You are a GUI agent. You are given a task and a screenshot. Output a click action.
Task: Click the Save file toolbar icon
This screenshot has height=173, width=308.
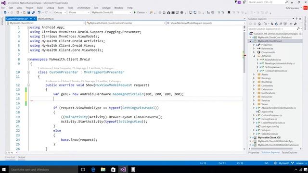pyautogui.click(x=29, y=12)
